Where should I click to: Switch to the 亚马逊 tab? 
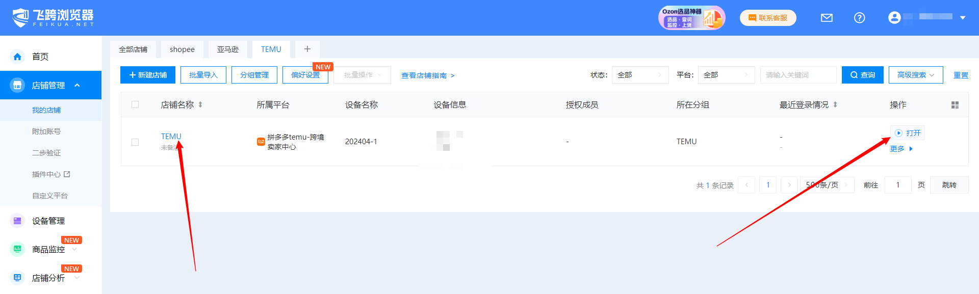227,49
